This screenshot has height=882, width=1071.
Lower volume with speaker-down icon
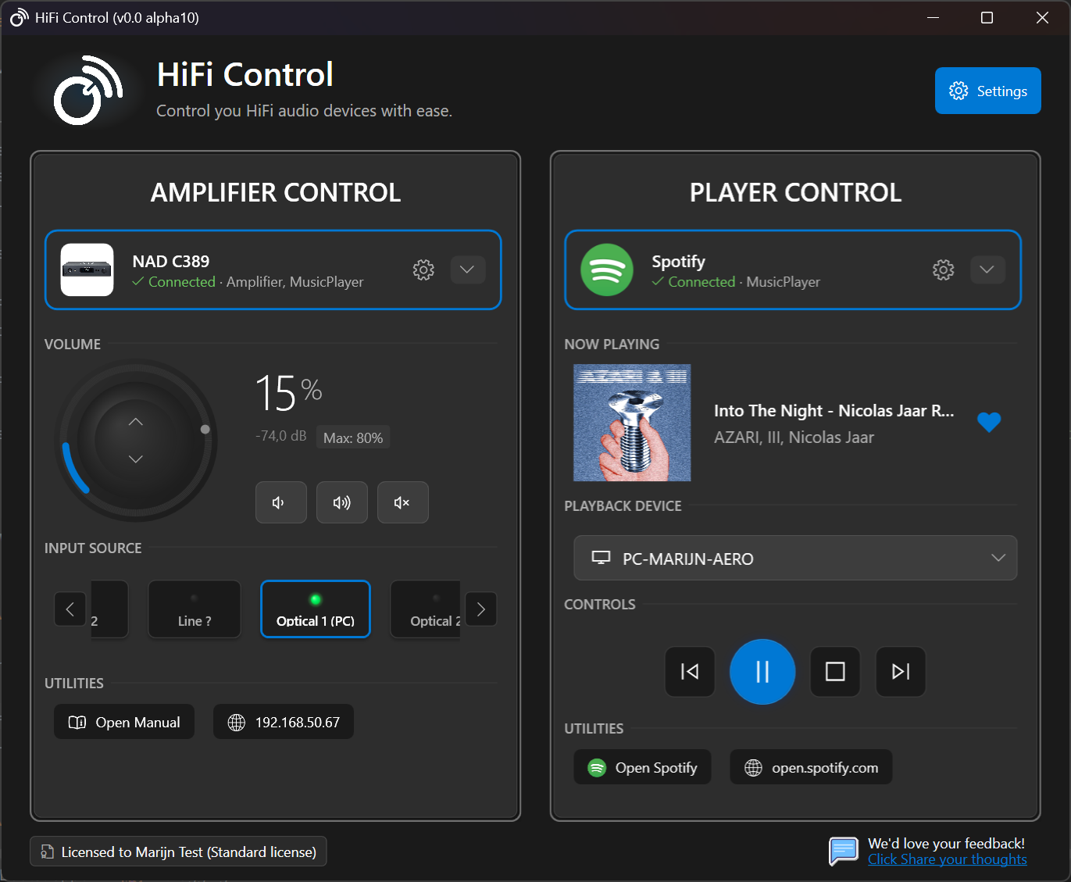[280, 502]
